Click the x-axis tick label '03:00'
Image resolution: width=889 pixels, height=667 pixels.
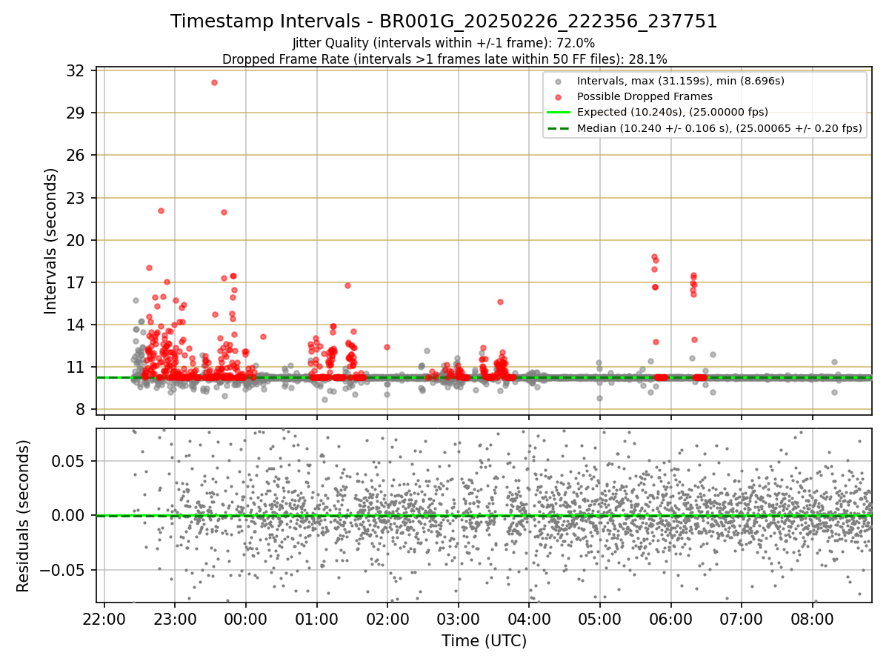click(x=459, y=620)
